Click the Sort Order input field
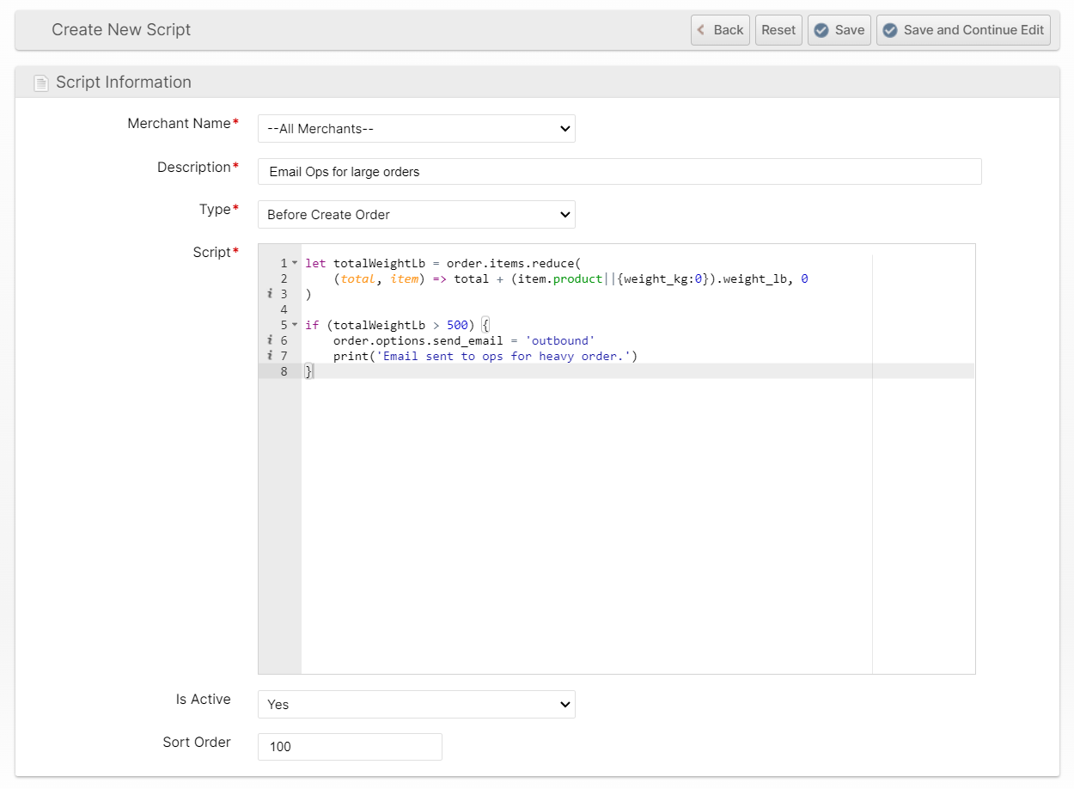This screenshot has height=789, width=1074. pyautogui.click(x=349, y=747)
